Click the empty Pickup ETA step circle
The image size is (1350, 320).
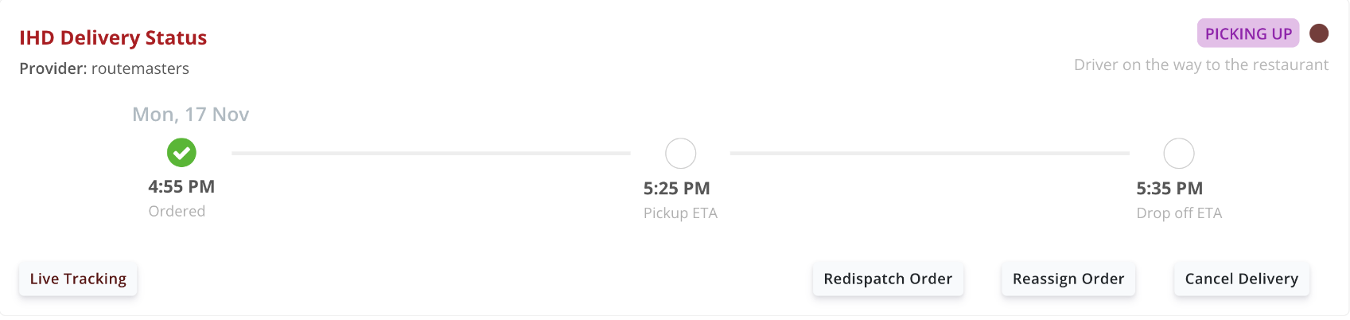[x=680, y=153]
